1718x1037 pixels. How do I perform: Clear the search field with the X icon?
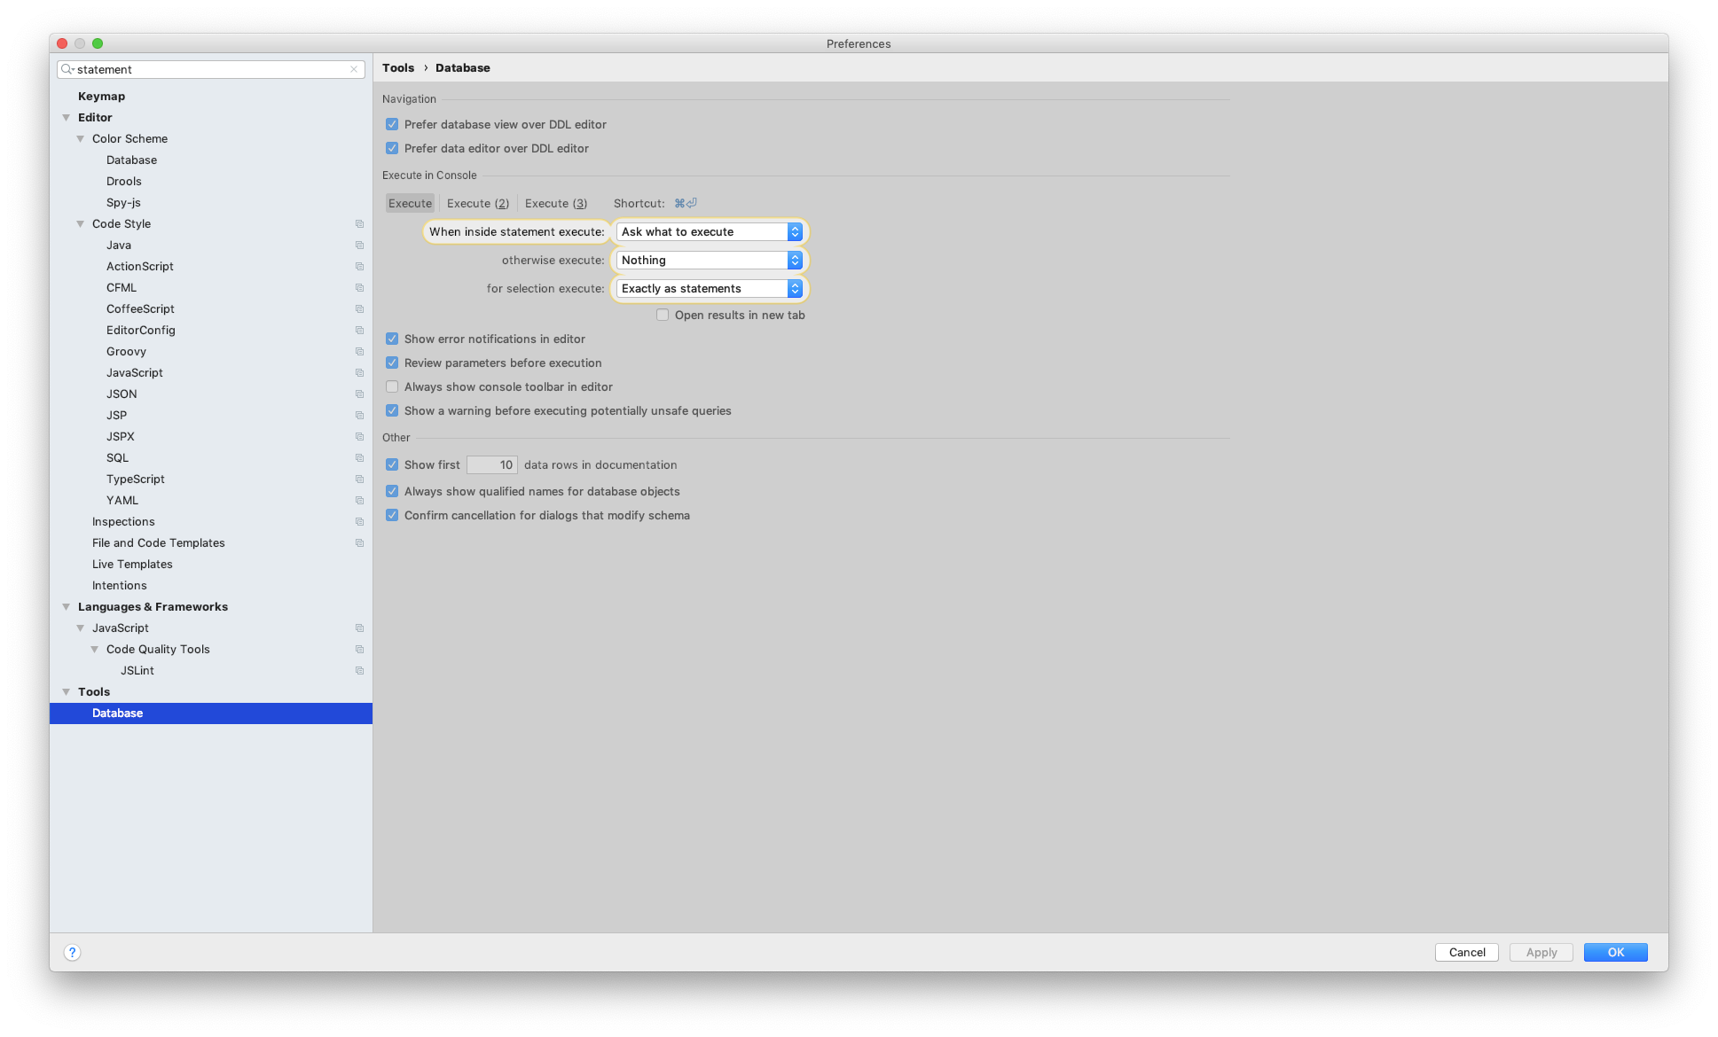[x=354, y=69]
